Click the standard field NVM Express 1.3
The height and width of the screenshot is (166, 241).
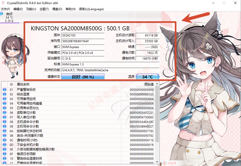coord(110,64)
